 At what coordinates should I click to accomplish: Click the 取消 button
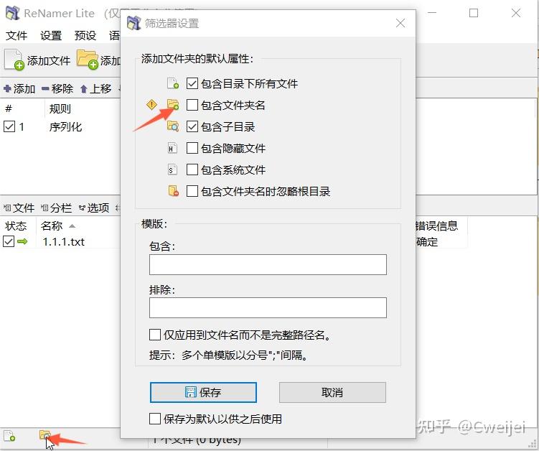point(332,392)
